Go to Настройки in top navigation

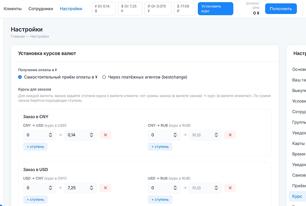(x=71, y=9)
